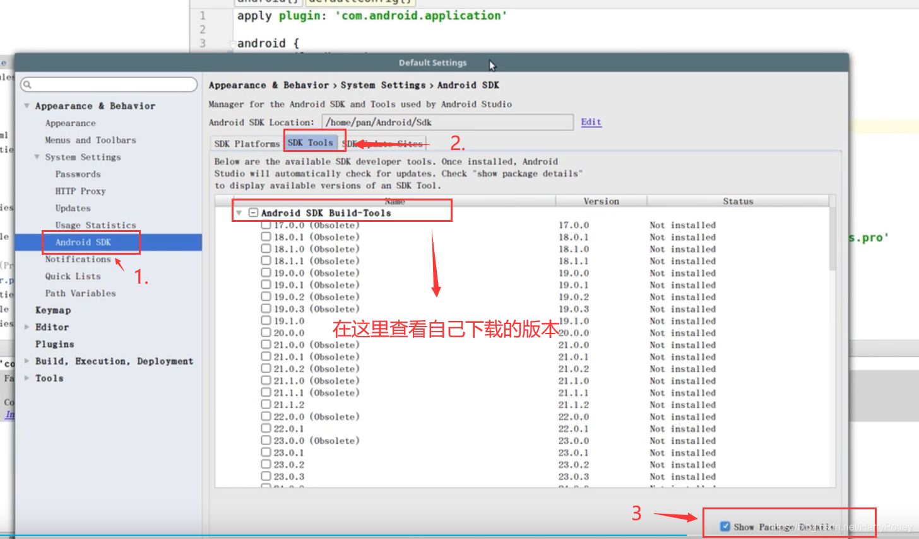Viewport: 919px width, 539px height.
Task: Expand the Tools settings section
Action: pos(27,378)
